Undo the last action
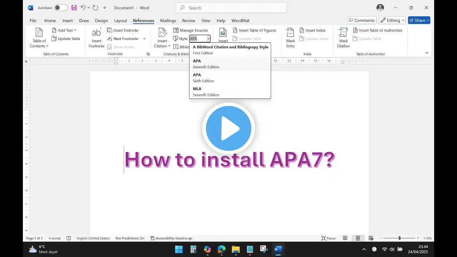This screenshot has height=257, width=457. pyautogui.click(x=83, y=7)
